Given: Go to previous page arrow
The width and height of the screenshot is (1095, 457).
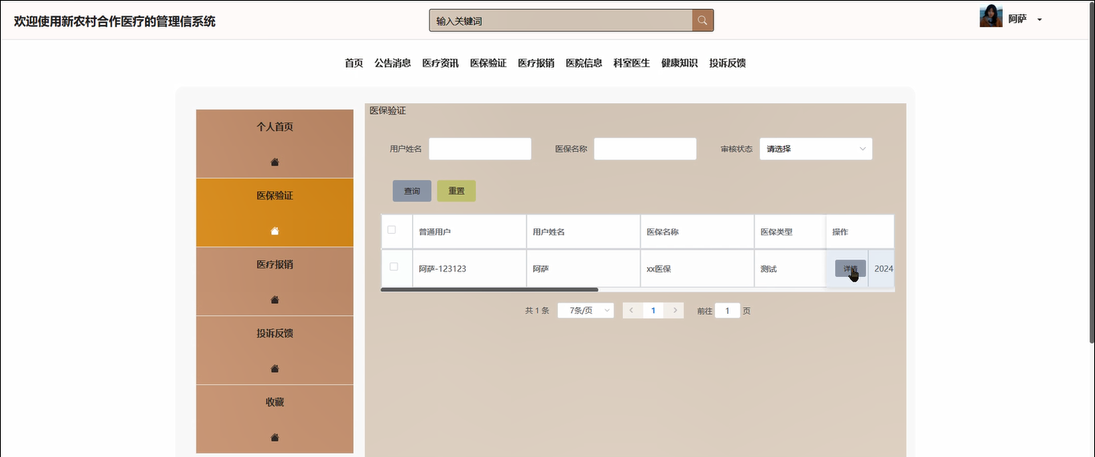Looking at the screenshot, I should coord(632,311).
